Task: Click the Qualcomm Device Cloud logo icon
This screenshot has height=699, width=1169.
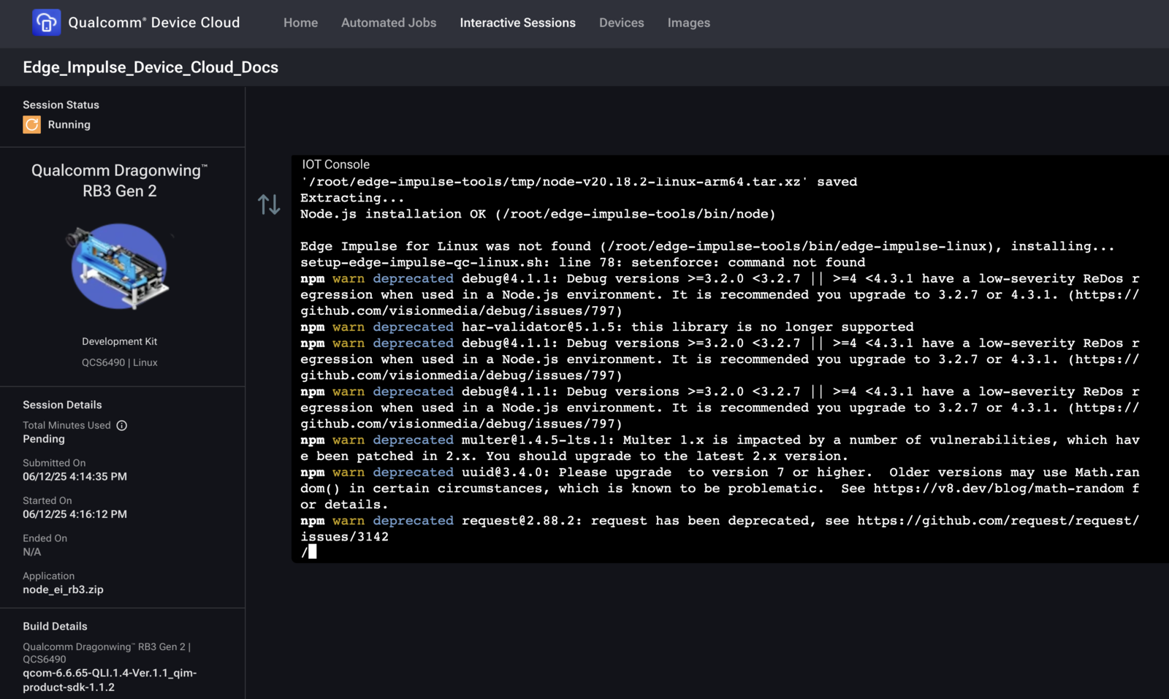Action: [x=46, y=23]
